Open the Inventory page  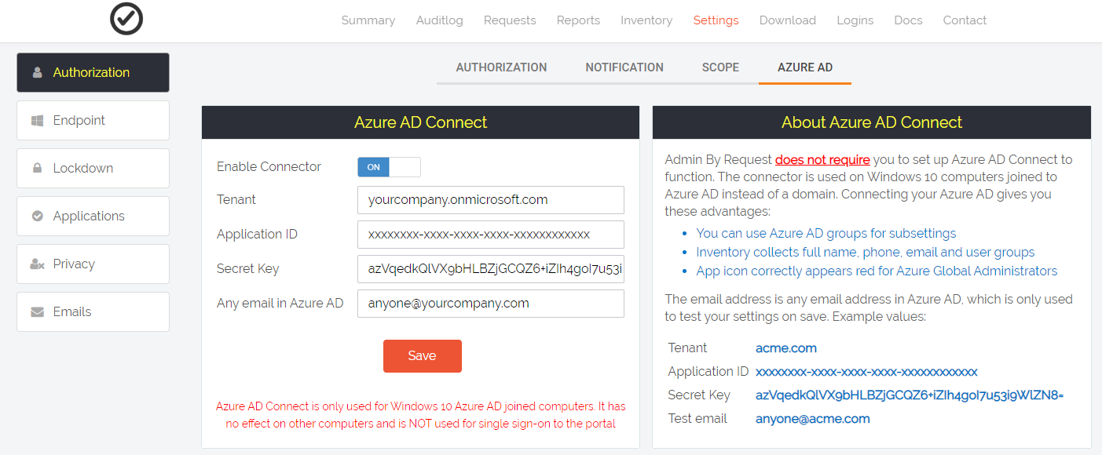(x=646, y=20)
